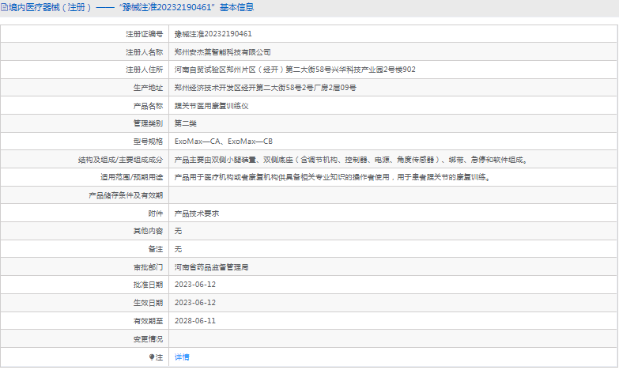The width and height of the screenshot is (619, 370).
Task: Select registrant name 郑州安杰莱智能科技有限公司
Action: click(x=223, y=52)
